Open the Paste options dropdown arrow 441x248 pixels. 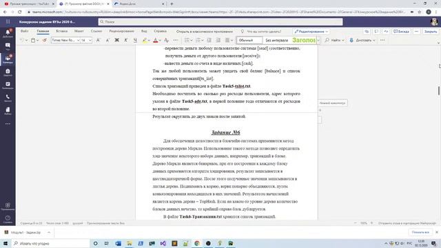click(37, 40)
